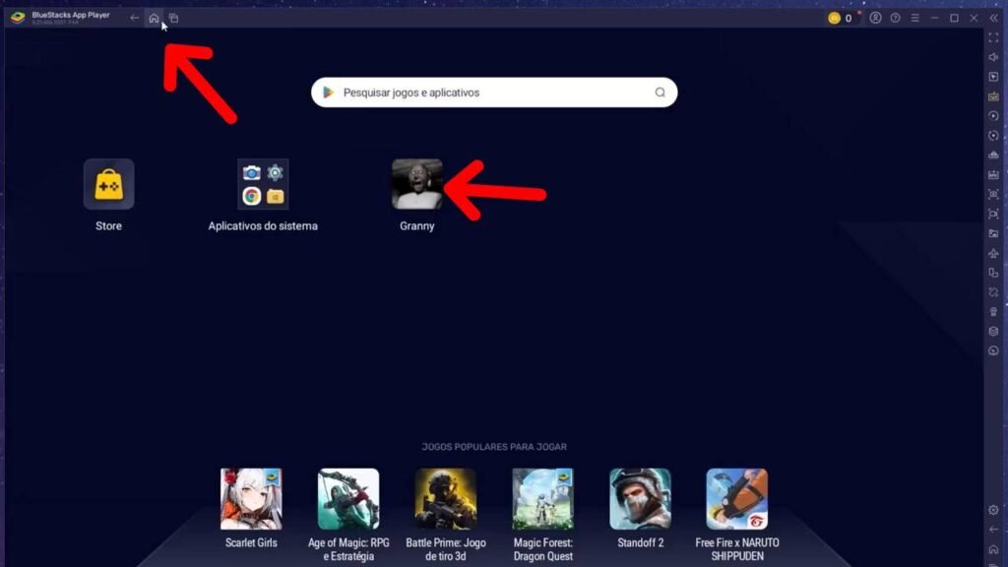The width and height of the screenshot is (1008, 567).
Task: Click the last round sidebar icon
Action: 993,351
